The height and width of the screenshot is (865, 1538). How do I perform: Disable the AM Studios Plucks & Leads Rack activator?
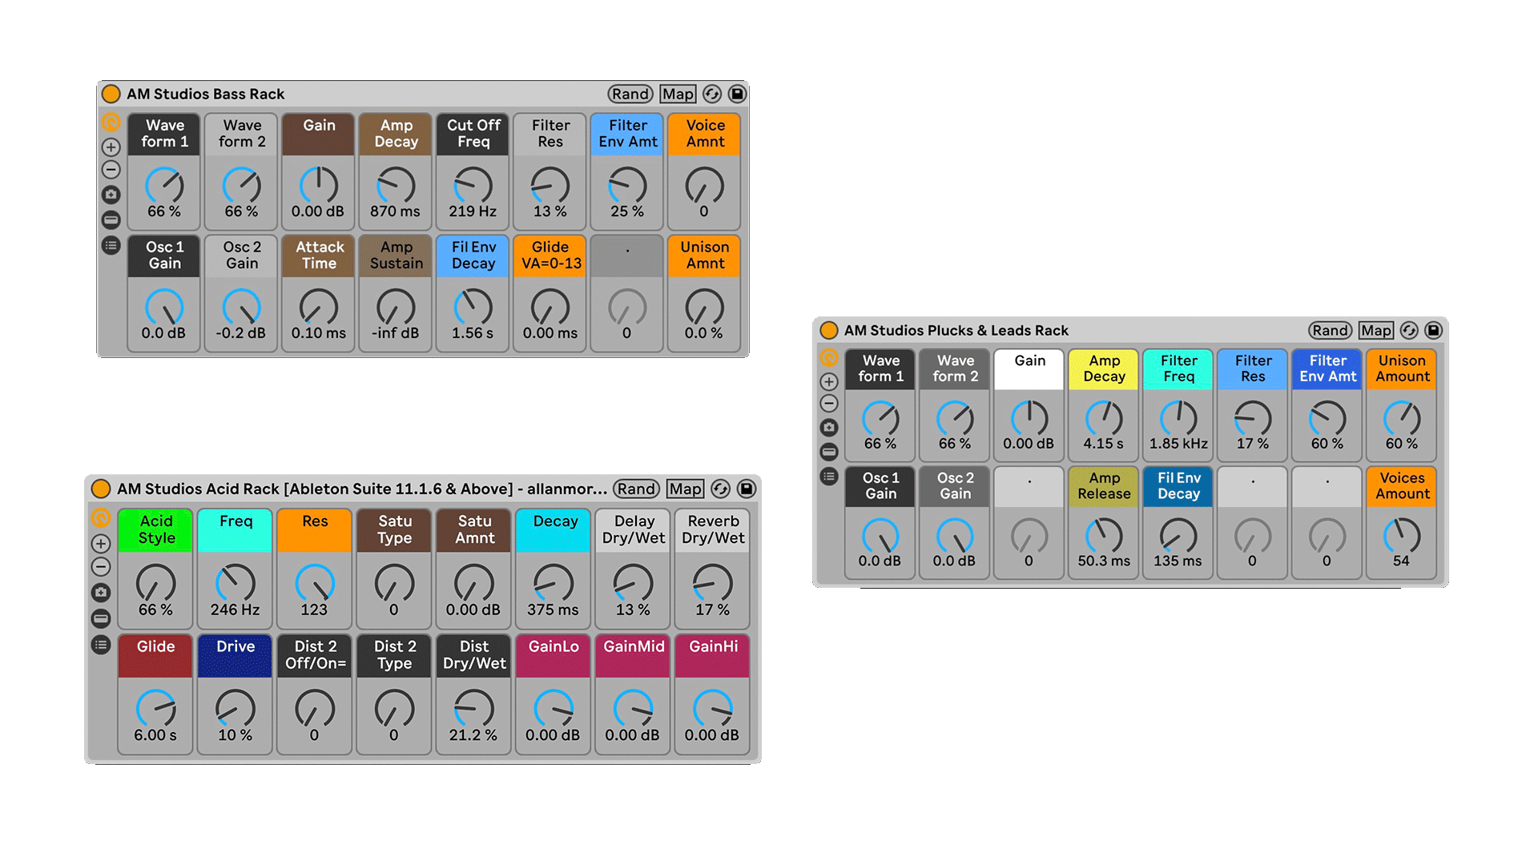tap(827, 330)
